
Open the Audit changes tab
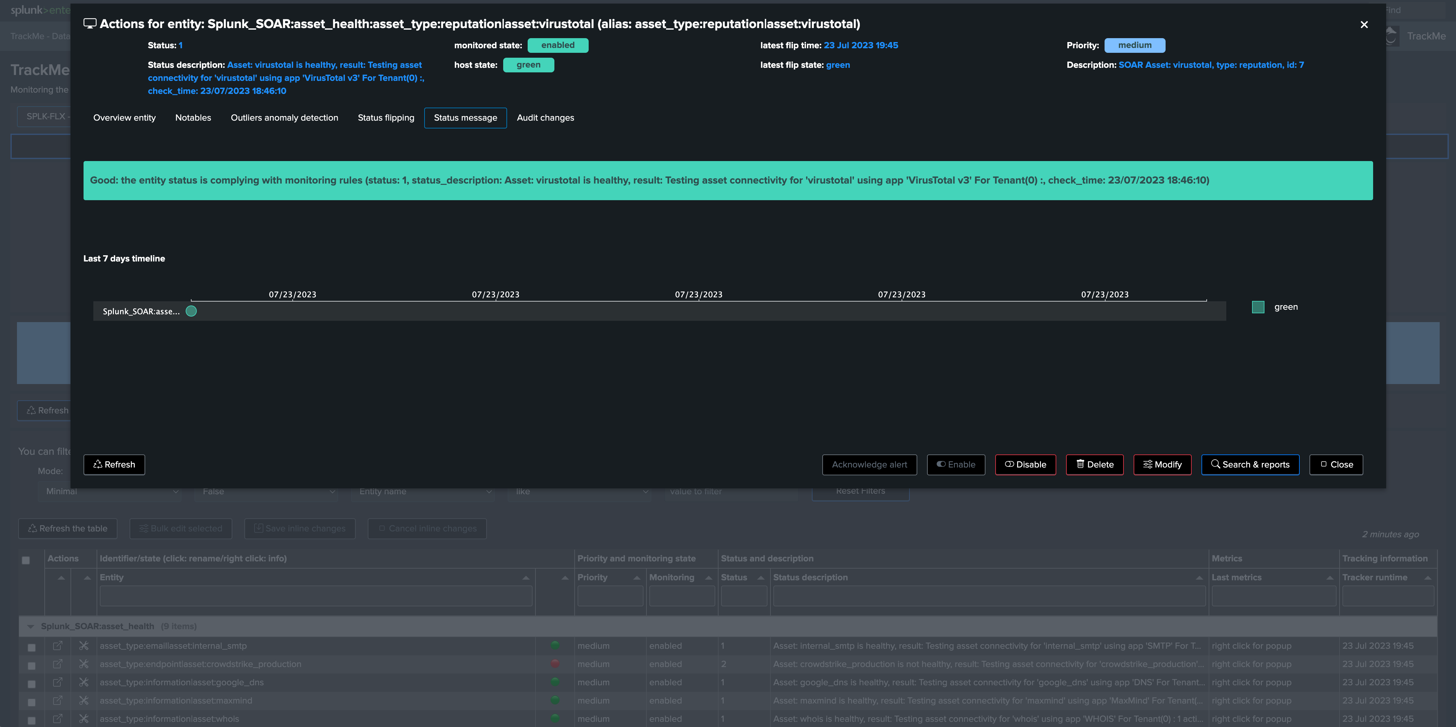[x=546, y=117]
